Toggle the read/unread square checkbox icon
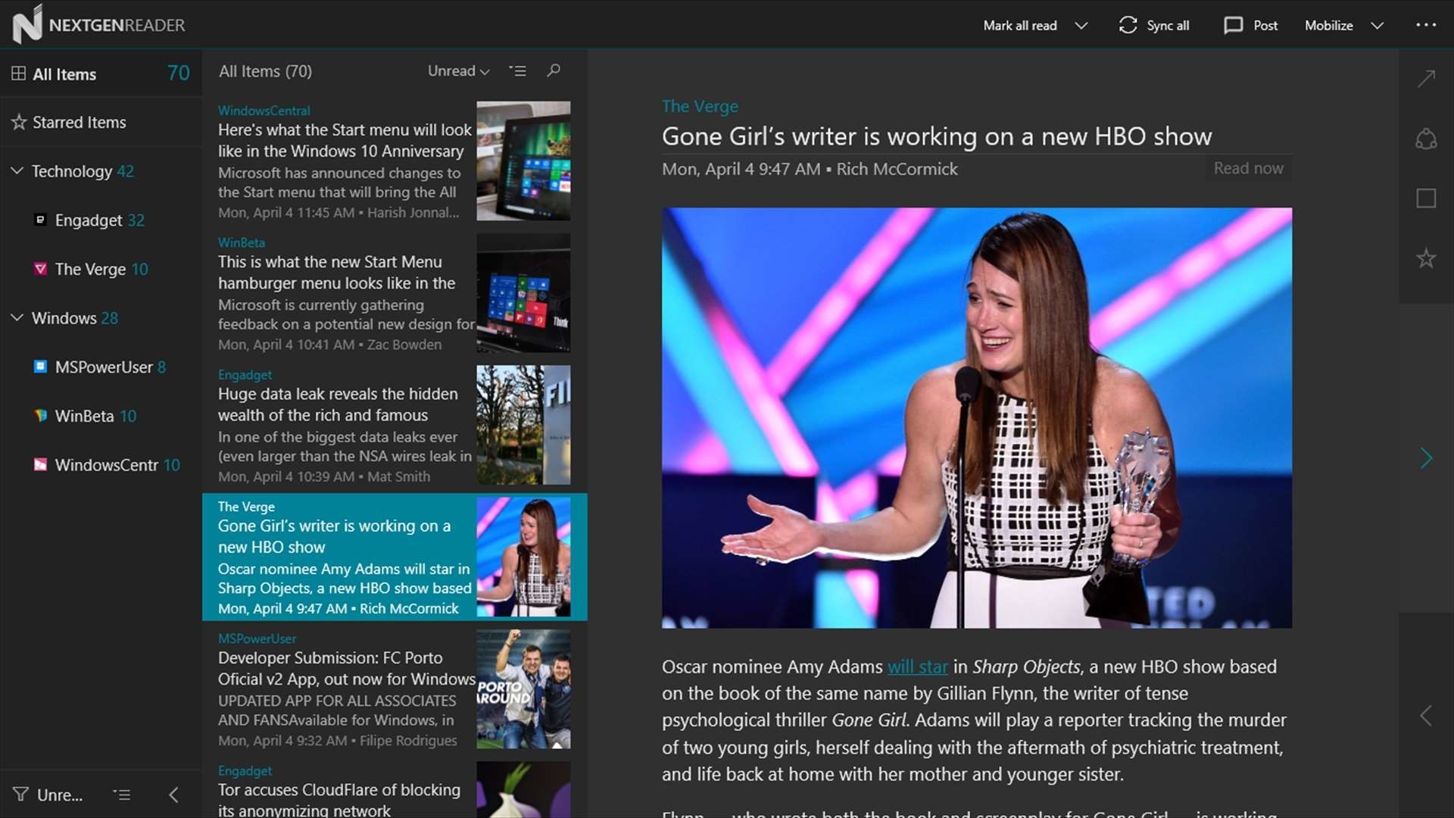The width and height of the screenshot is (1454, 818). coord(1426,198)
